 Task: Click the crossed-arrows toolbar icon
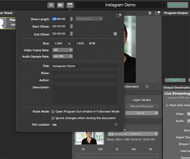pyautogui.click(x=51, y=5)
